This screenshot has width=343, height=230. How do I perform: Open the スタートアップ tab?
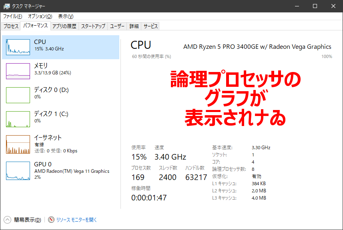click(x=93, y=26)
